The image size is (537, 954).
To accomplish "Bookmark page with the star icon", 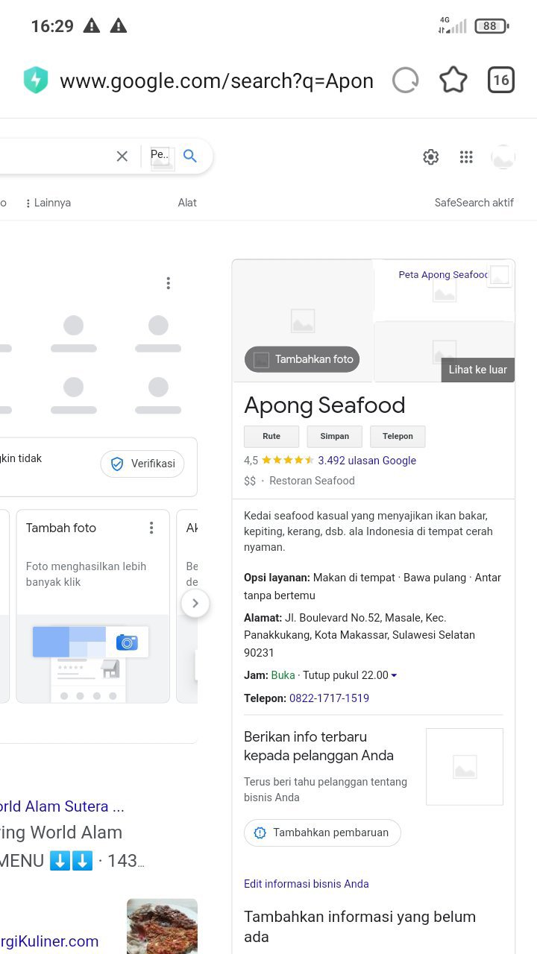I will tap(453, 80).
